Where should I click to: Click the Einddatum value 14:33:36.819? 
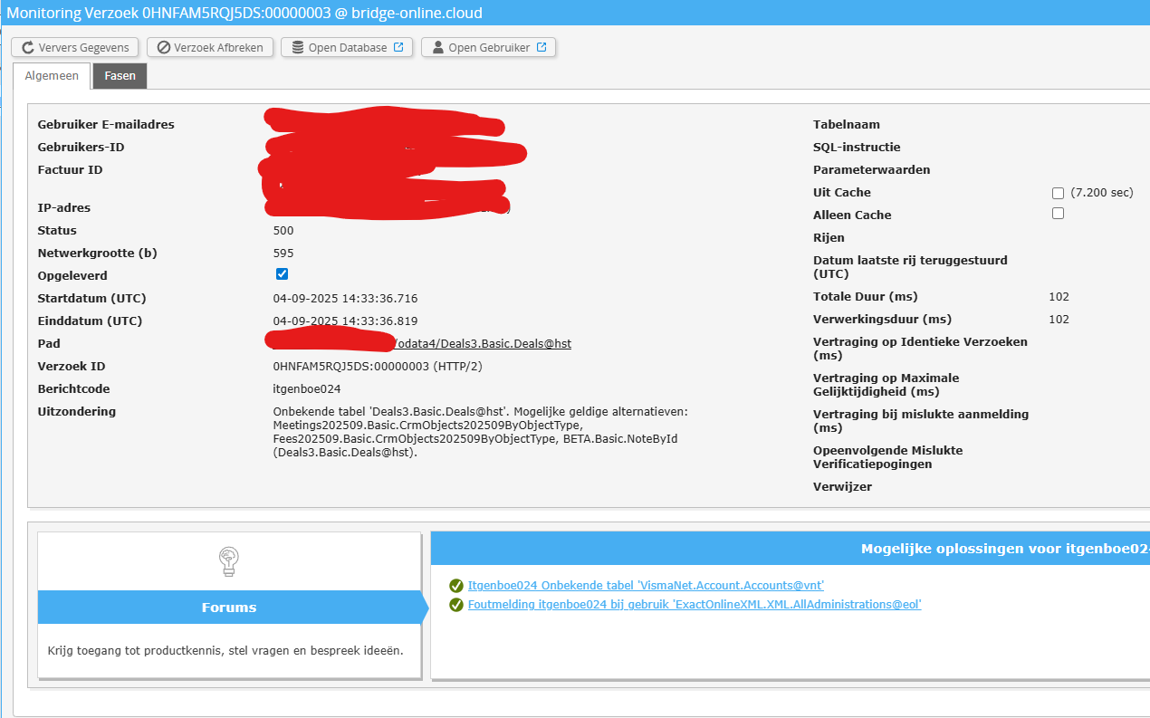(345, 321)
